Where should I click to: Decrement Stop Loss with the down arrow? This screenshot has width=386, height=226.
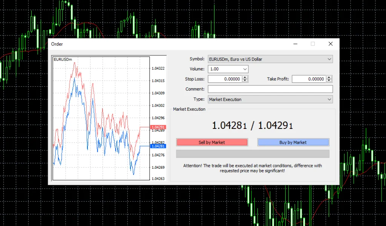[x=245, y=80]
